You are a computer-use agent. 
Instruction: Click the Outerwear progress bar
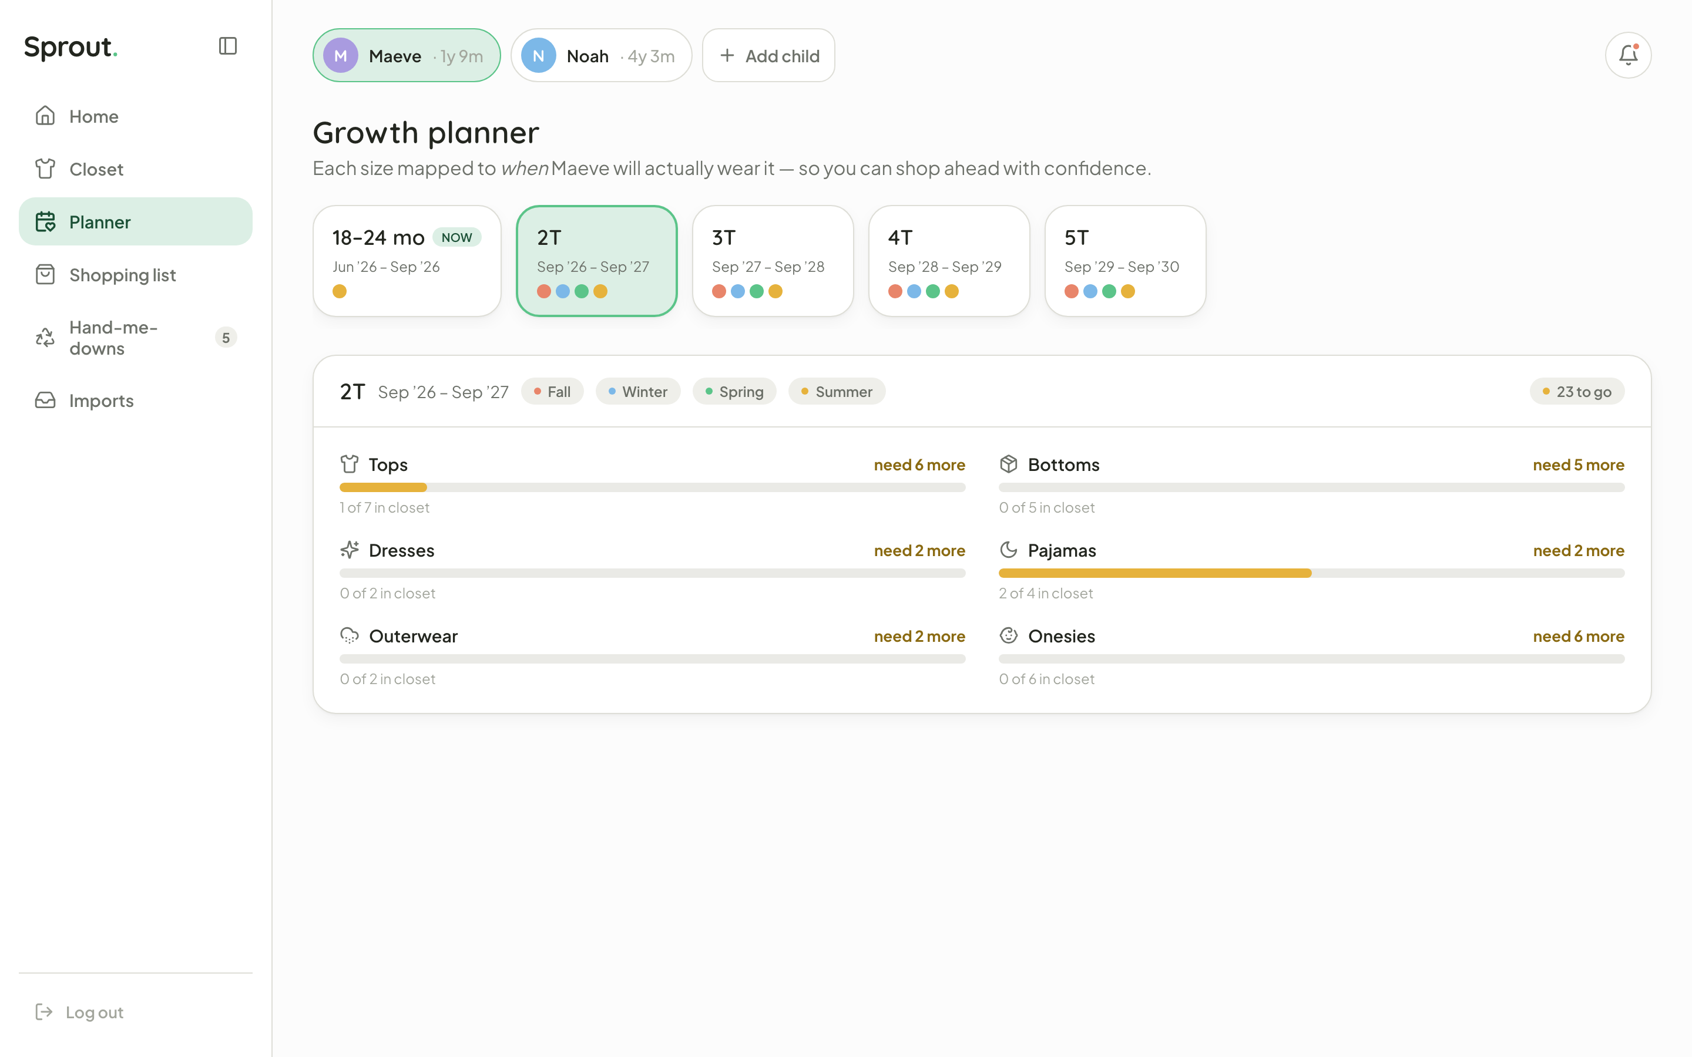[x=652, y=658]
